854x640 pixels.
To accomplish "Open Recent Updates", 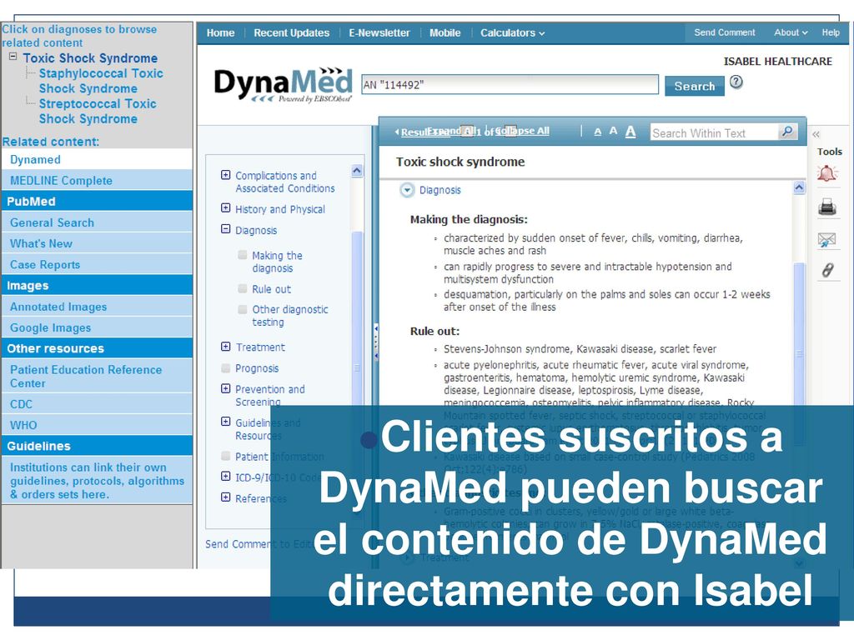I will click(291, 33).
